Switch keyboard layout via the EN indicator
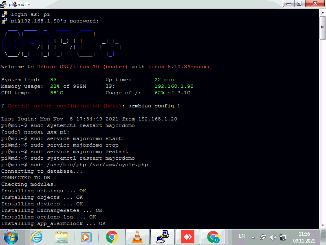This screenshot has width=326, height=245. (x=242, y=236)
